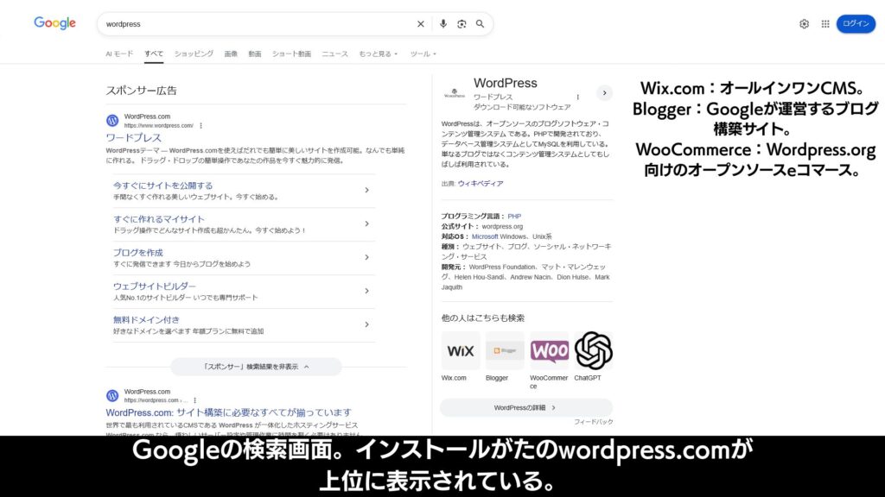This screenshot has width=885, height=497.
Task: Expand the WordPress knowledge panel arrow
Action: 604,92
